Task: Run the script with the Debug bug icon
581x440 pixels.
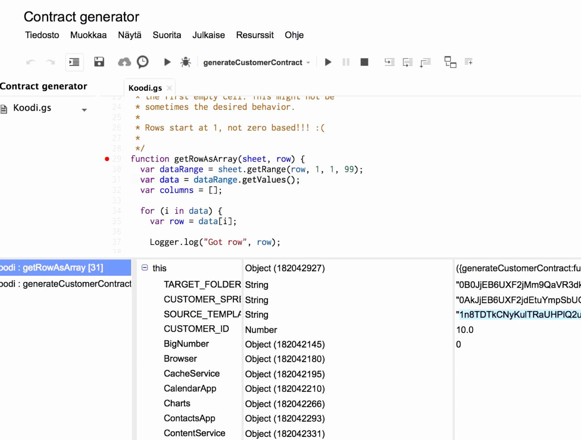Action: tap(186, 62)
